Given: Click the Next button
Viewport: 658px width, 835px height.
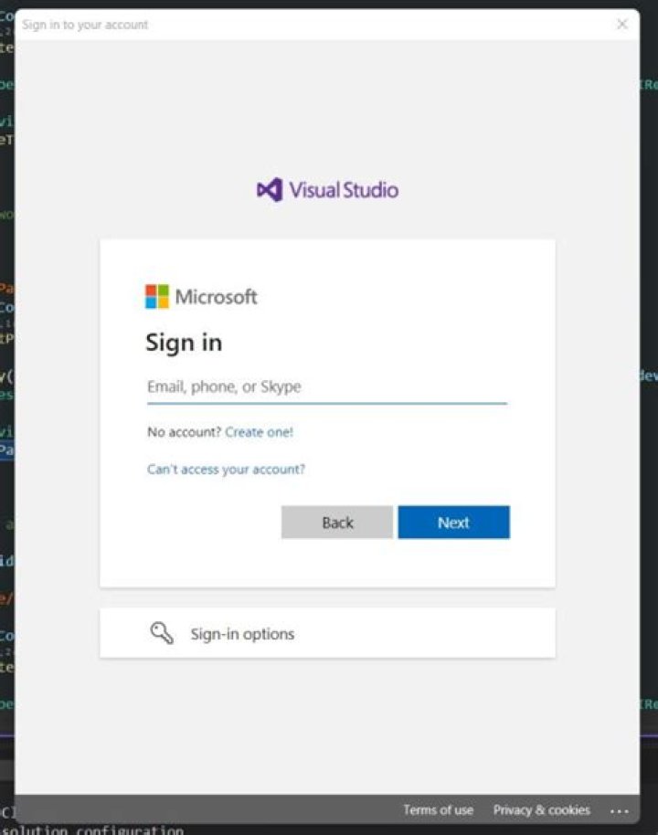Looking at the screenshot, I should pyautogui.click(x=453, y=523).
